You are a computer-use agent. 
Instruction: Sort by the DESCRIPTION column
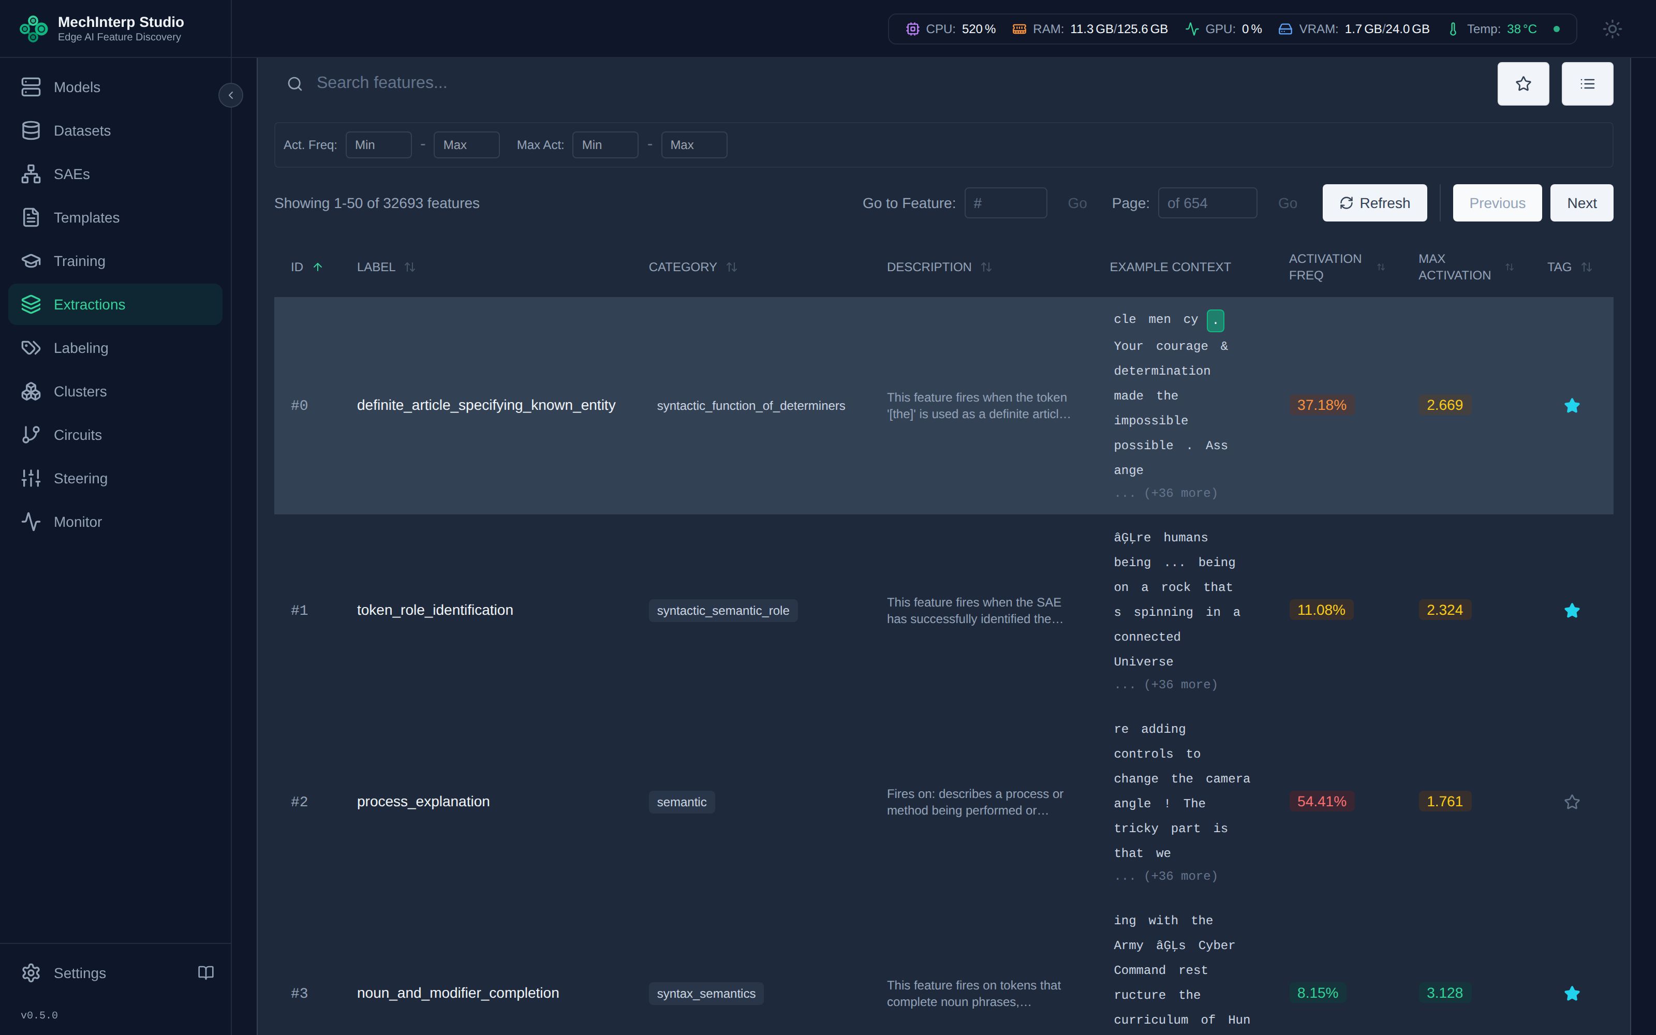939,267
